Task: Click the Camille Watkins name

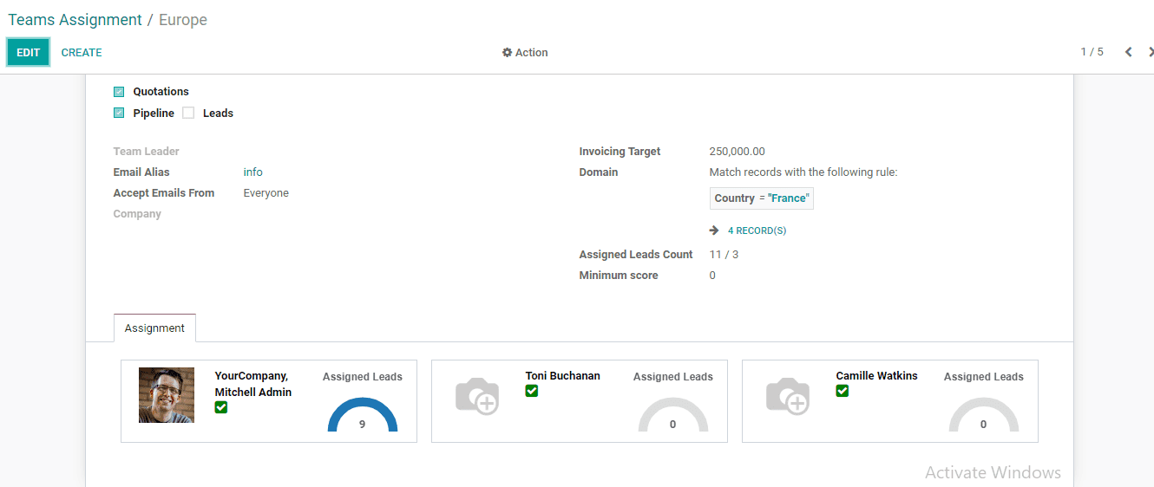Action: point(877,376)
